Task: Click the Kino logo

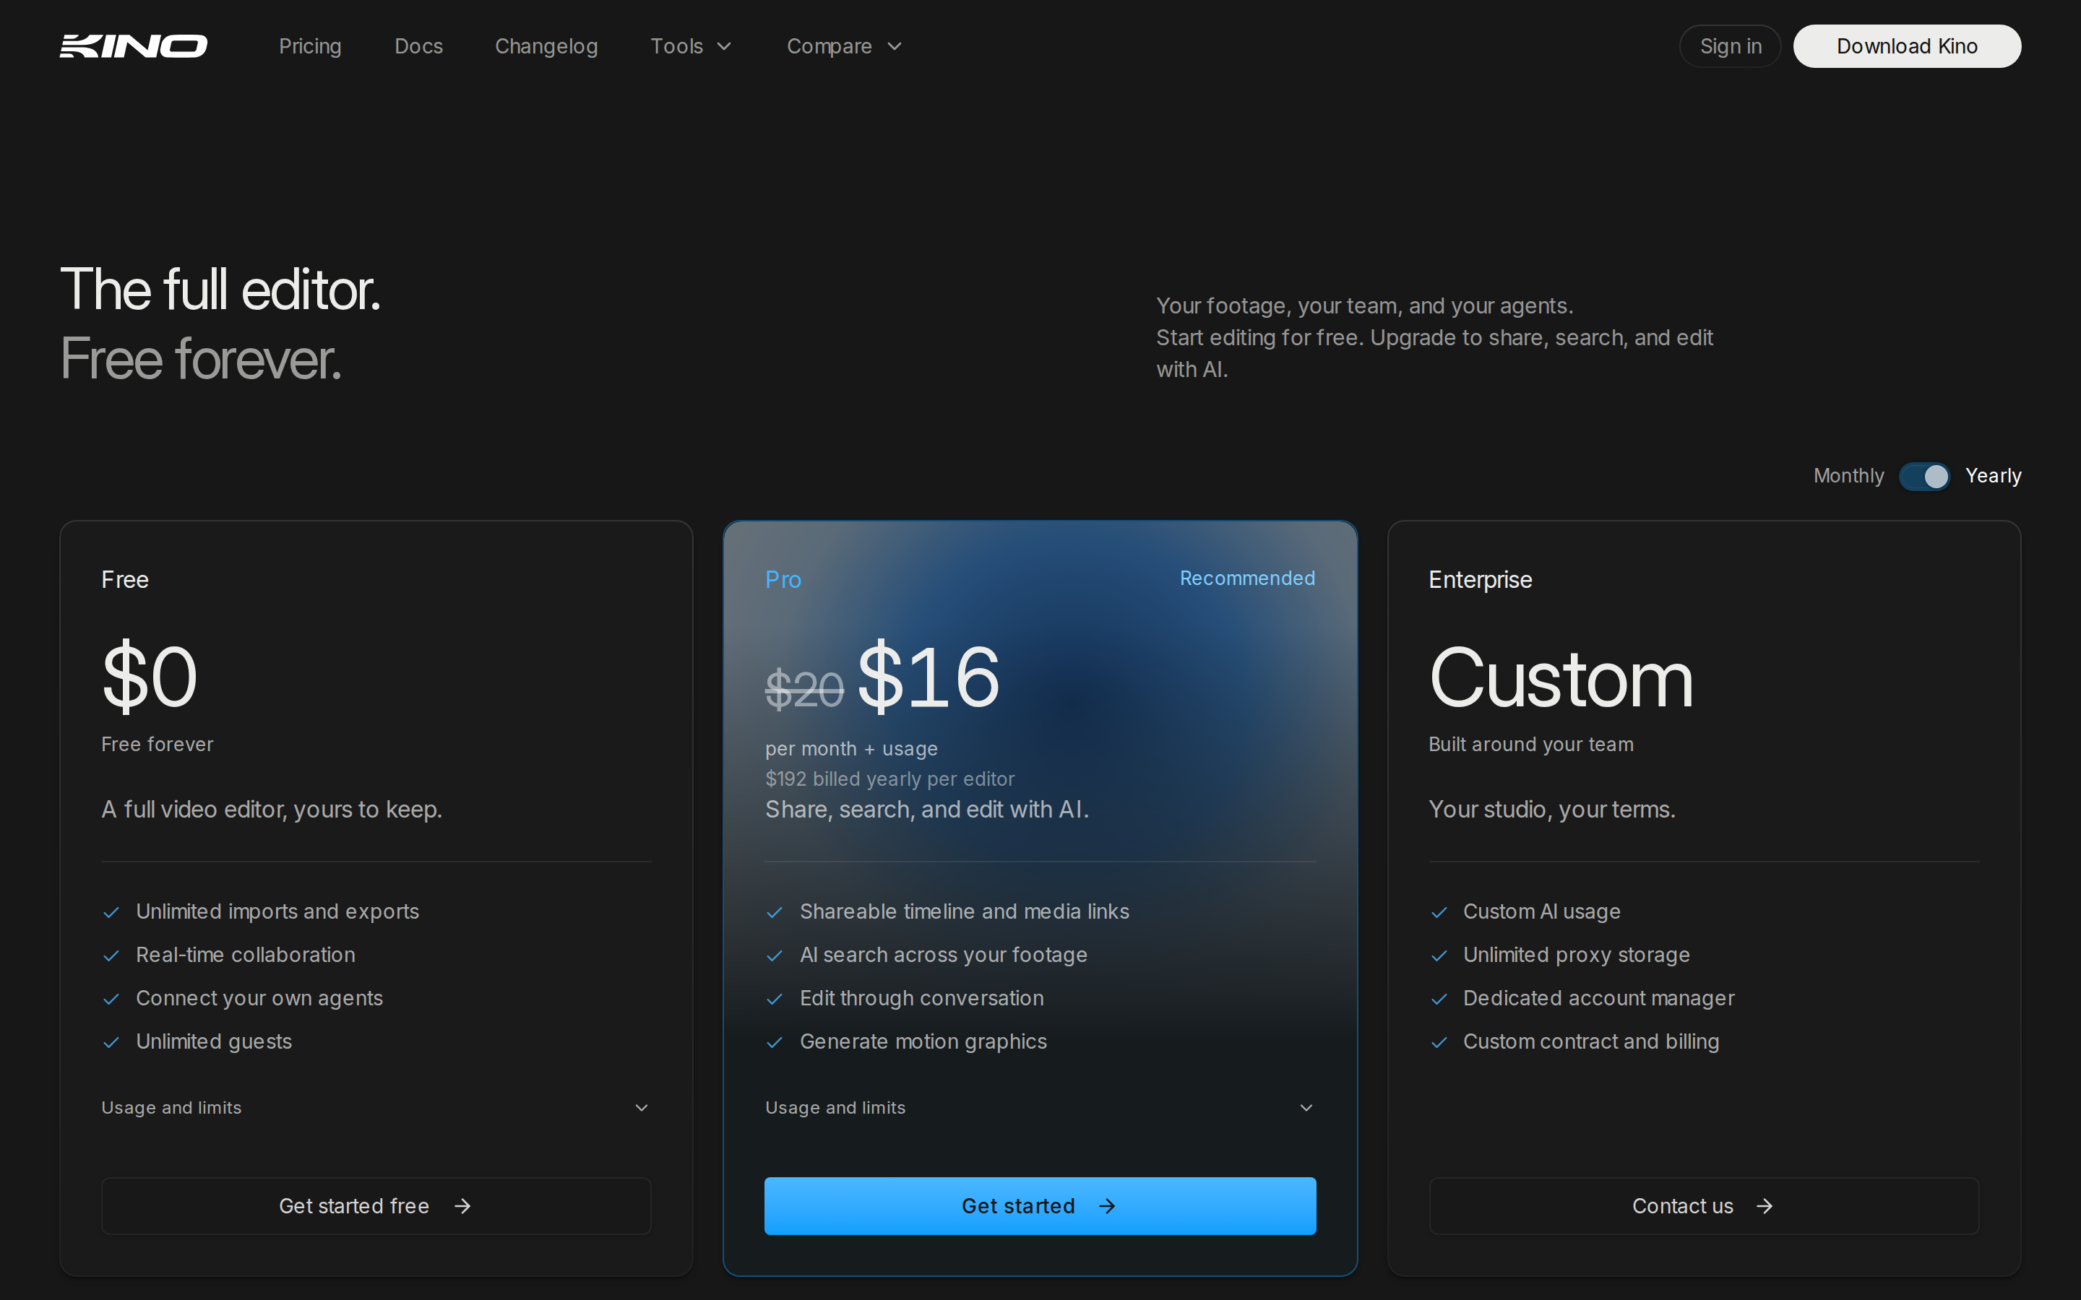Action: pyautogui.click(x=133, y=46)
